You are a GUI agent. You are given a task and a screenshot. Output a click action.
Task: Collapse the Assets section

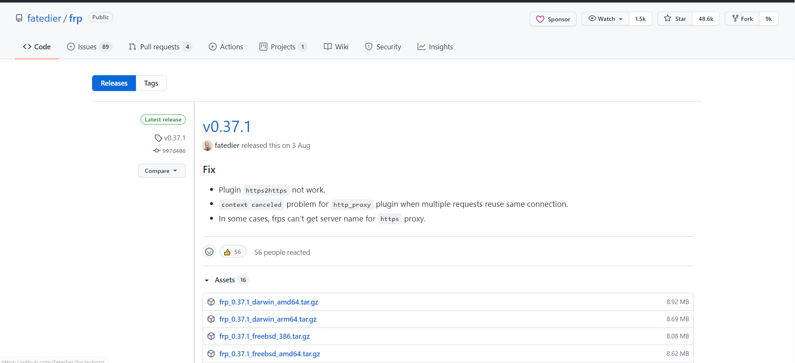207,280
